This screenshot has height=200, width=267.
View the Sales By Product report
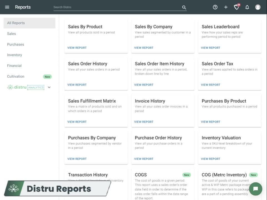[77, 47]
